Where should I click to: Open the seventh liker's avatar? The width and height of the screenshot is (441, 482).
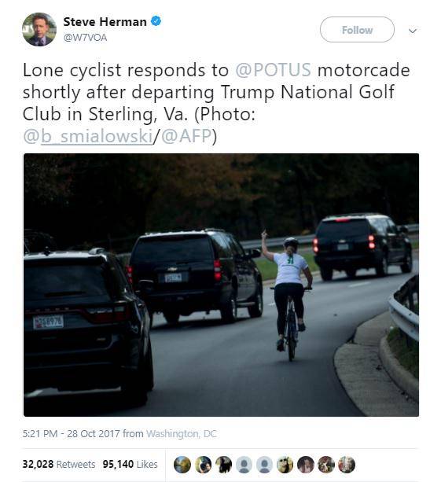306,464
